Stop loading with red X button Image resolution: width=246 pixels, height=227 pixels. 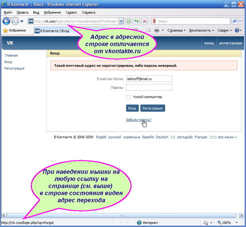coord(145,21)
